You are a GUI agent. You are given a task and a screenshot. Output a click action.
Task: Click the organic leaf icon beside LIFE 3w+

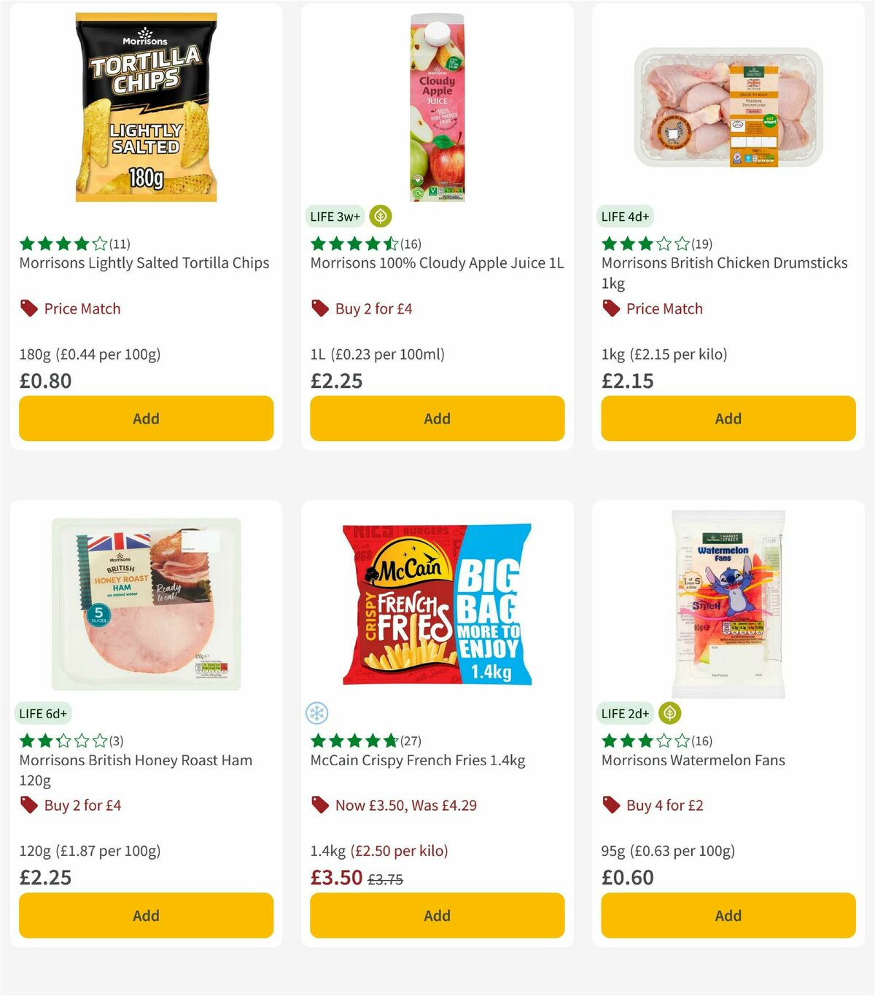[381, 217]
